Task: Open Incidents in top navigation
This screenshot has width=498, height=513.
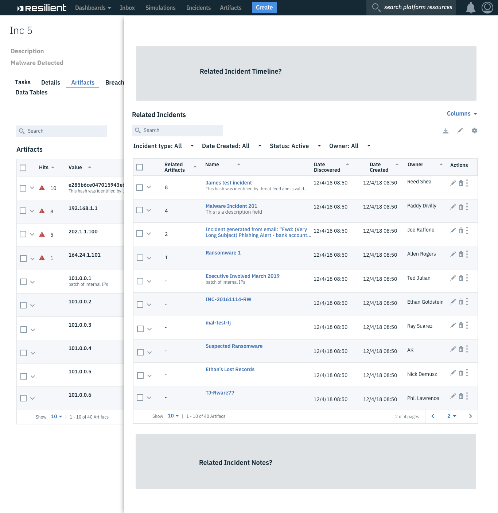Action: pos(199,8)
